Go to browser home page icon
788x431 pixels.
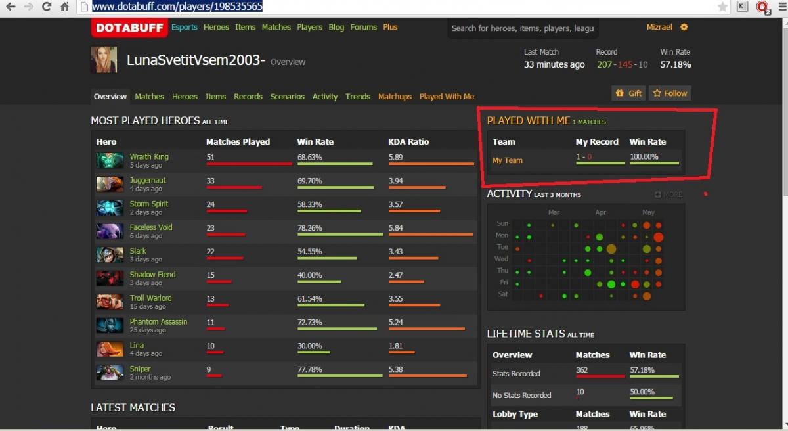pyautogui.click(x=64, y=7)
